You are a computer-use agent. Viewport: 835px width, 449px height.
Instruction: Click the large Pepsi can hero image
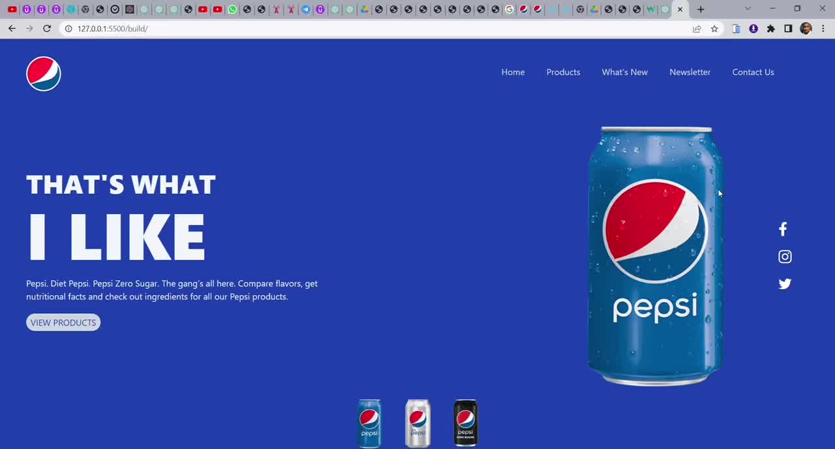click(656, 256)
